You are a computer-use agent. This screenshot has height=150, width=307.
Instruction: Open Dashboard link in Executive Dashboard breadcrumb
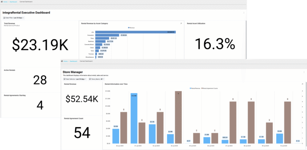point(13,2)
